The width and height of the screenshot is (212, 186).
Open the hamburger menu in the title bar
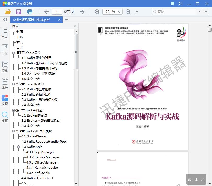(x=172, y=3)
